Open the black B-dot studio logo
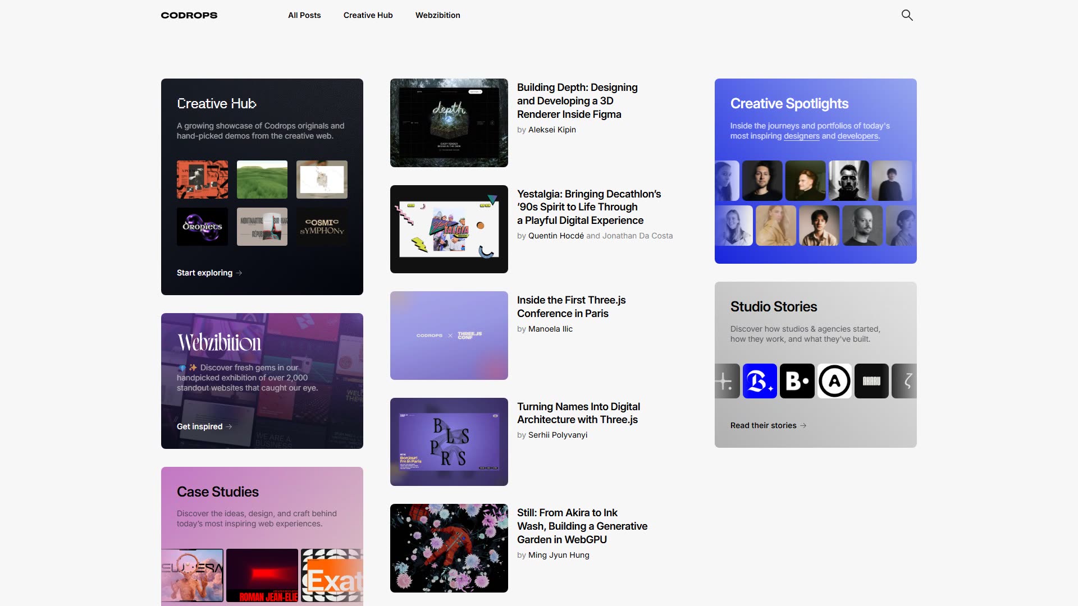Viewport: 1078px width, 606px height. 797,381
